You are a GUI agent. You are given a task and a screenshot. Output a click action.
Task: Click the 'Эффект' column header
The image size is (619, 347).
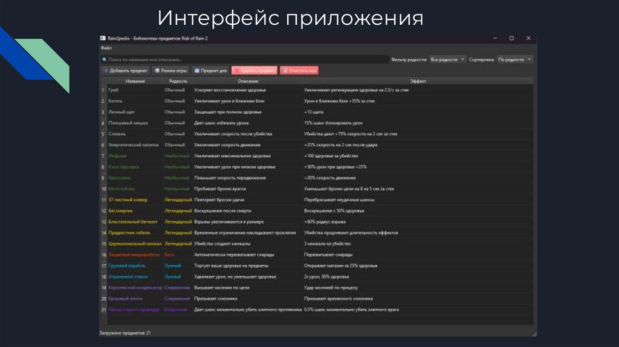418,81
